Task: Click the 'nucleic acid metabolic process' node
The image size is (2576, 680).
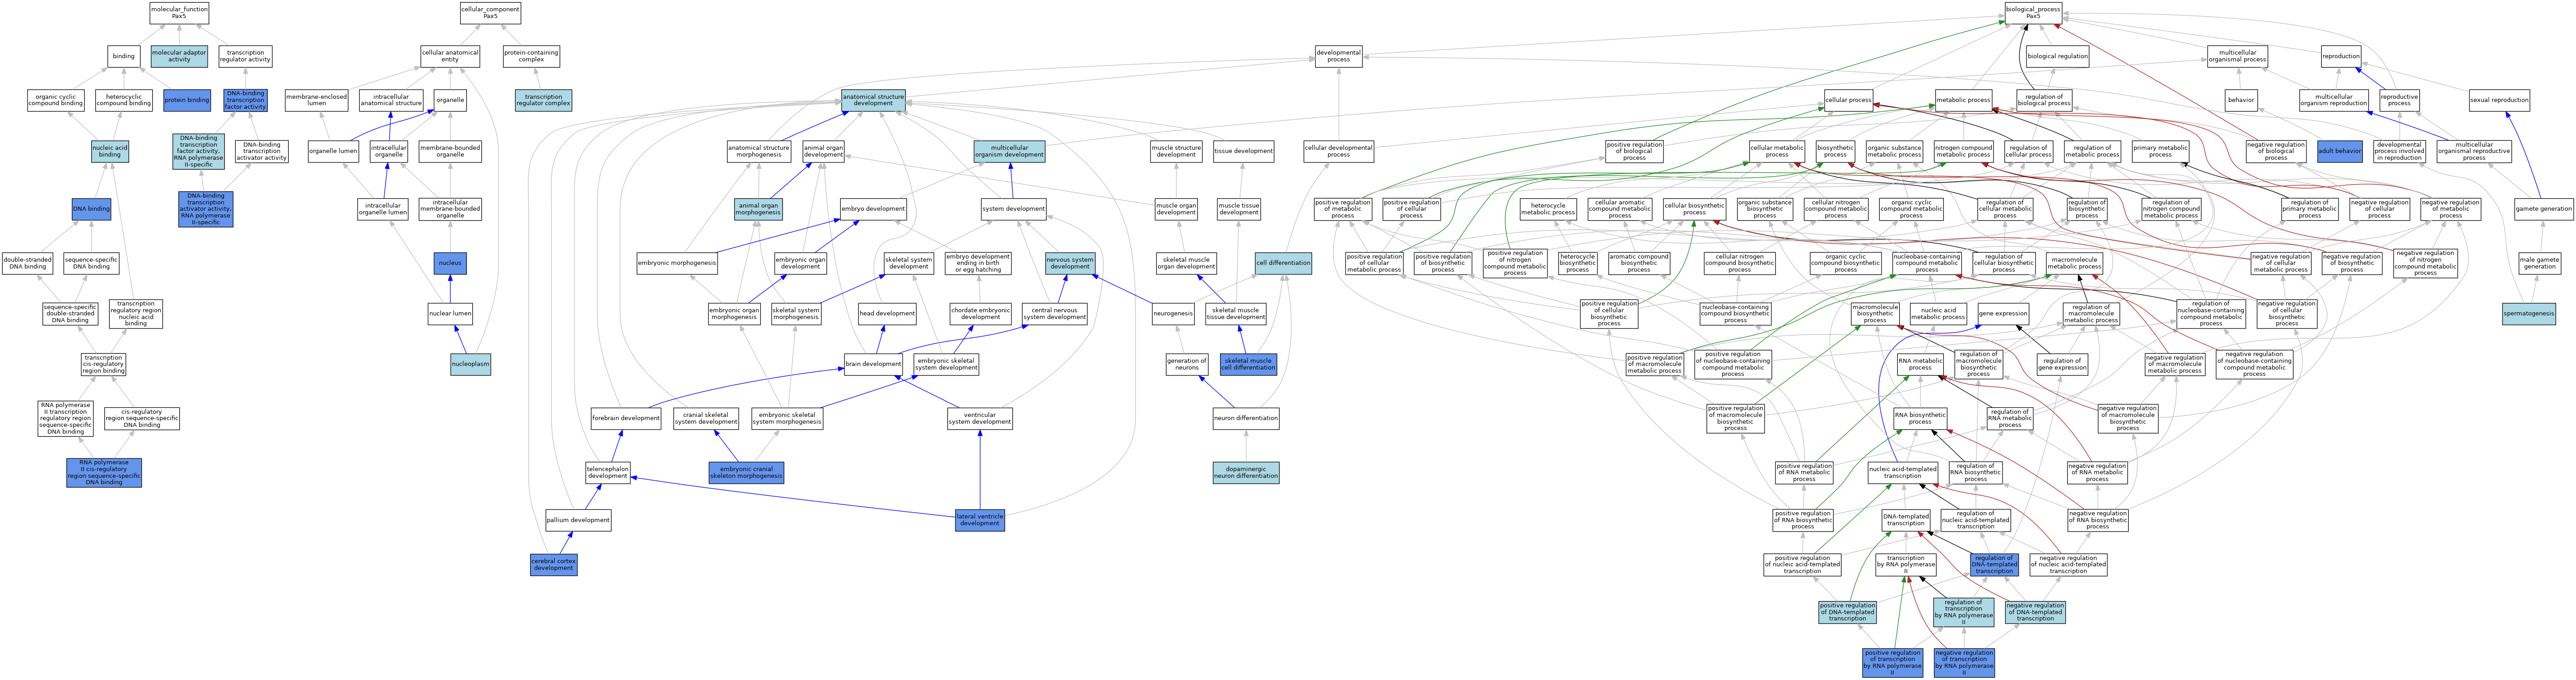Action: click(x=1938, y=313)
